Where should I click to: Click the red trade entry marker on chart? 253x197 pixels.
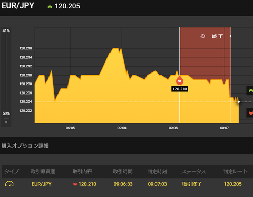pyautogui.click(x=180, y=81)
